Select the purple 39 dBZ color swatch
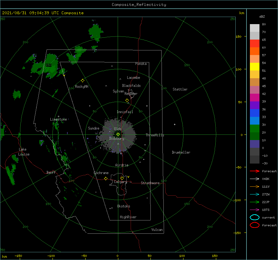 255,105
